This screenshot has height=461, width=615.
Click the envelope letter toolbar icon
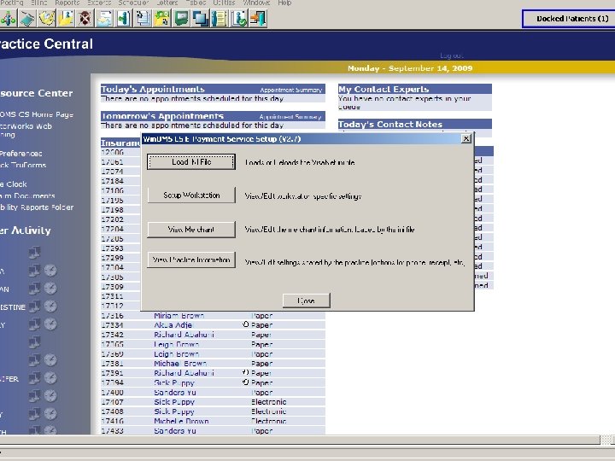104,19
